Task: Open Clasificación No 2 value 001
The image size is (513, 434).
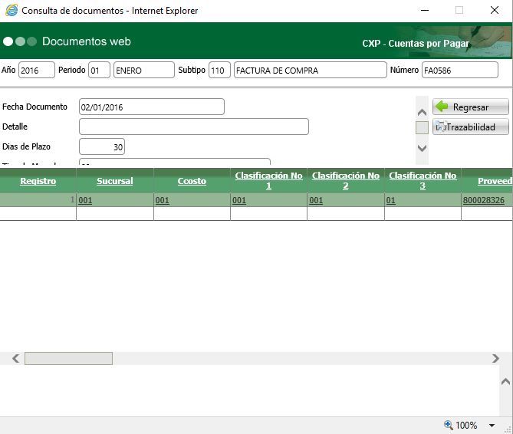Action: (316, 200)
